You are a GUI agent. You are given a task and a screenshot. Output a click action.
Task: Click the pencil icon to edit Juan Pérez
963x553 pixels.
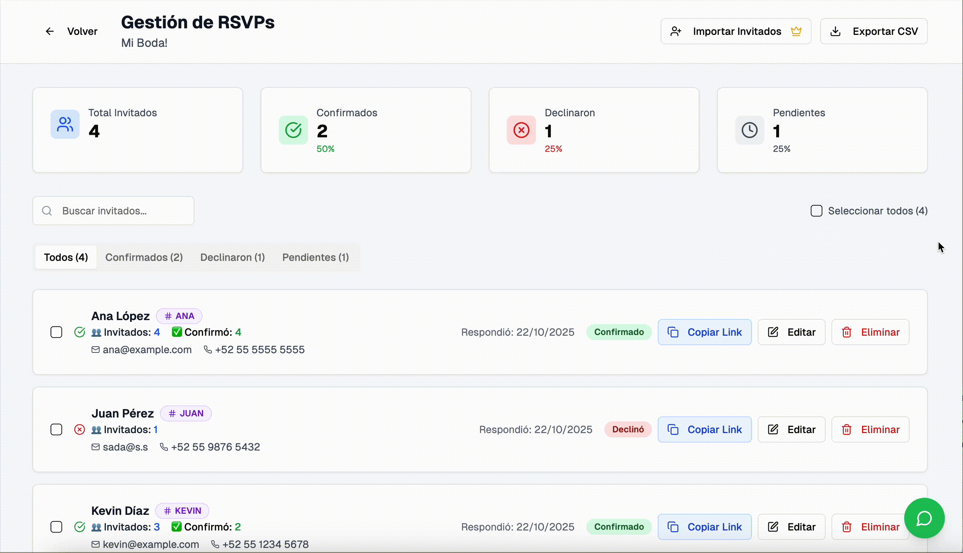click(x=773, y=429)
